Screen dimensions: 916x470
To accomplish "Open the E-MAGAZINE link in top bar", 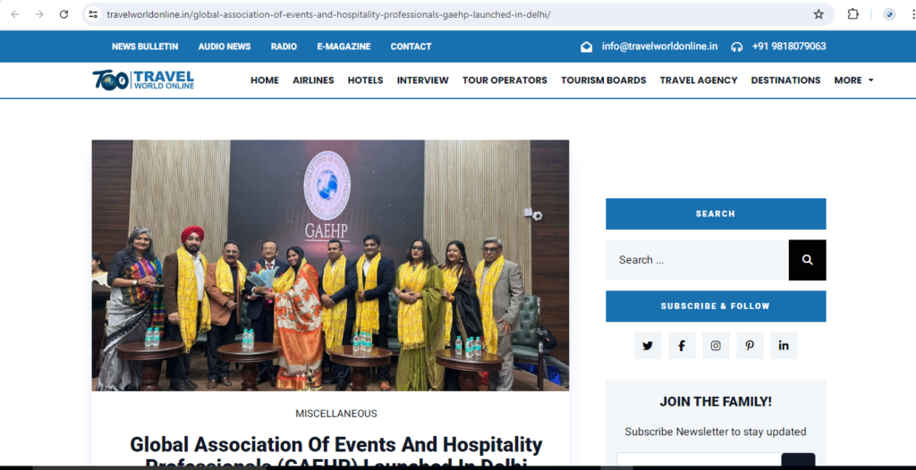I will (343, 46).
